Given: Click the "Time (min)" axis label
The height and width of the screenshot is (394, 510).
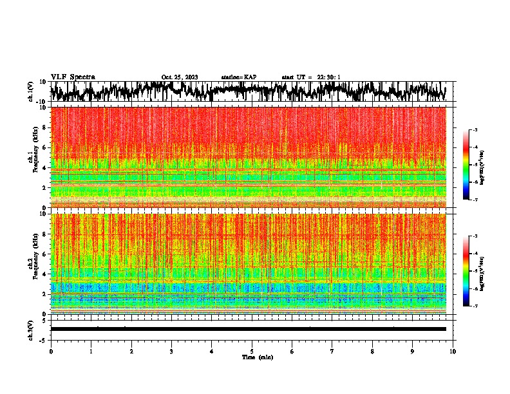Looking at the screenshot, I should tap(258, 357).
